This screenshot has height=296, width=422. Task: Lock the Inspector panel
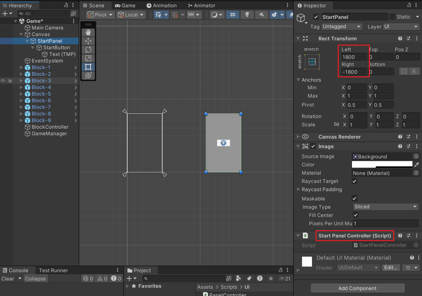click(408, 5)
